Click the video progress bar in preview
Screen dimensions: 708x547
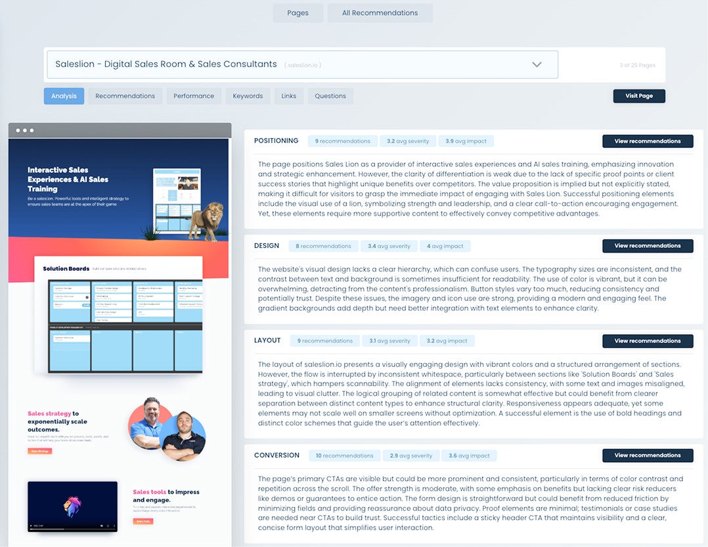74,529
